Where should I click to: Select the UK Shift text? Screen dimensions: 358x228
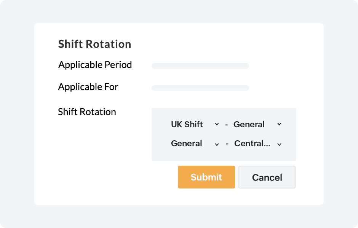pos(187,124)
